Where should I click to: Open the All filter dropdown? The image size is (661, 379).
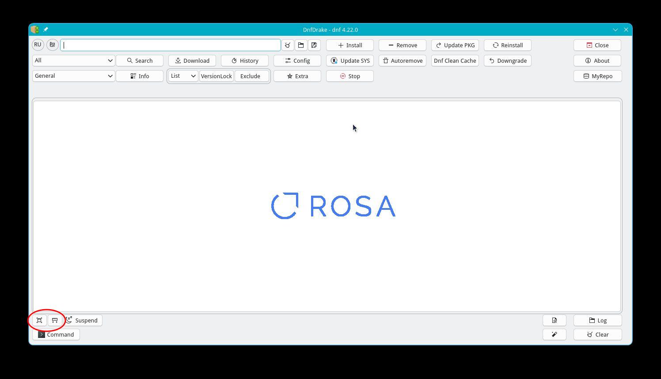click(73, 61)
